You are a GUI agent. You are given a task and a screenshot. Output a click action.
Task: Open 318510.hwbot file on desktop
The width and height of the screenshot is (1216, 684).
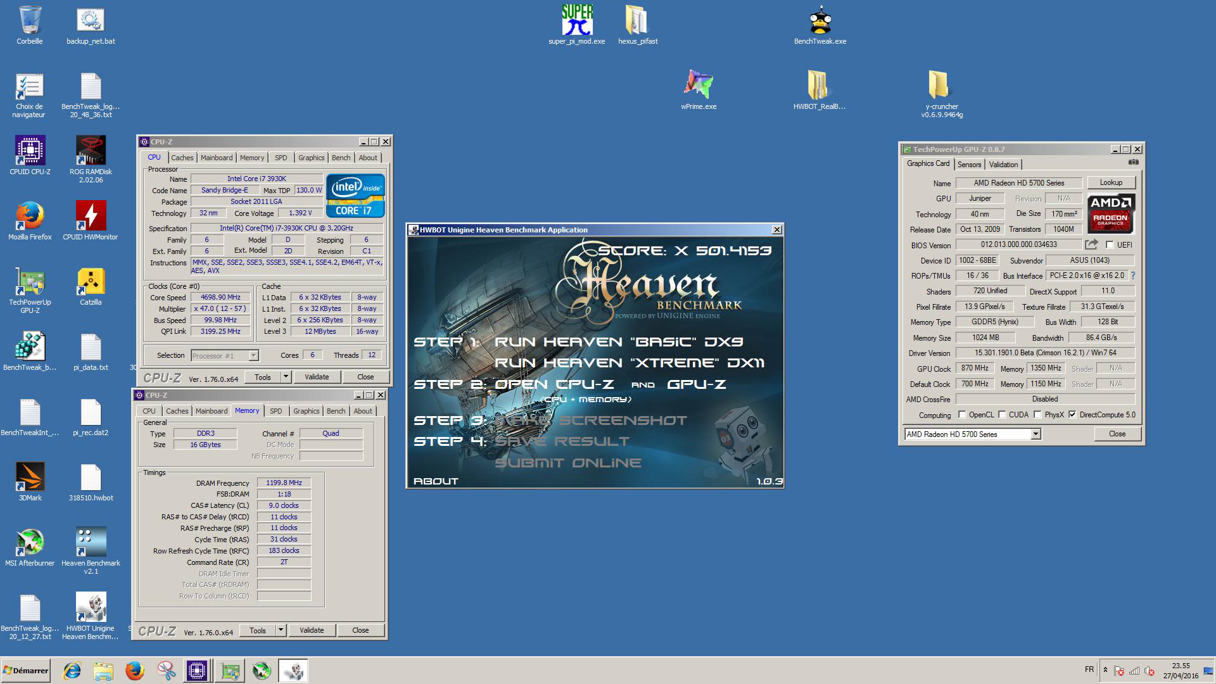pyautogui.click(x=91, y=481)
